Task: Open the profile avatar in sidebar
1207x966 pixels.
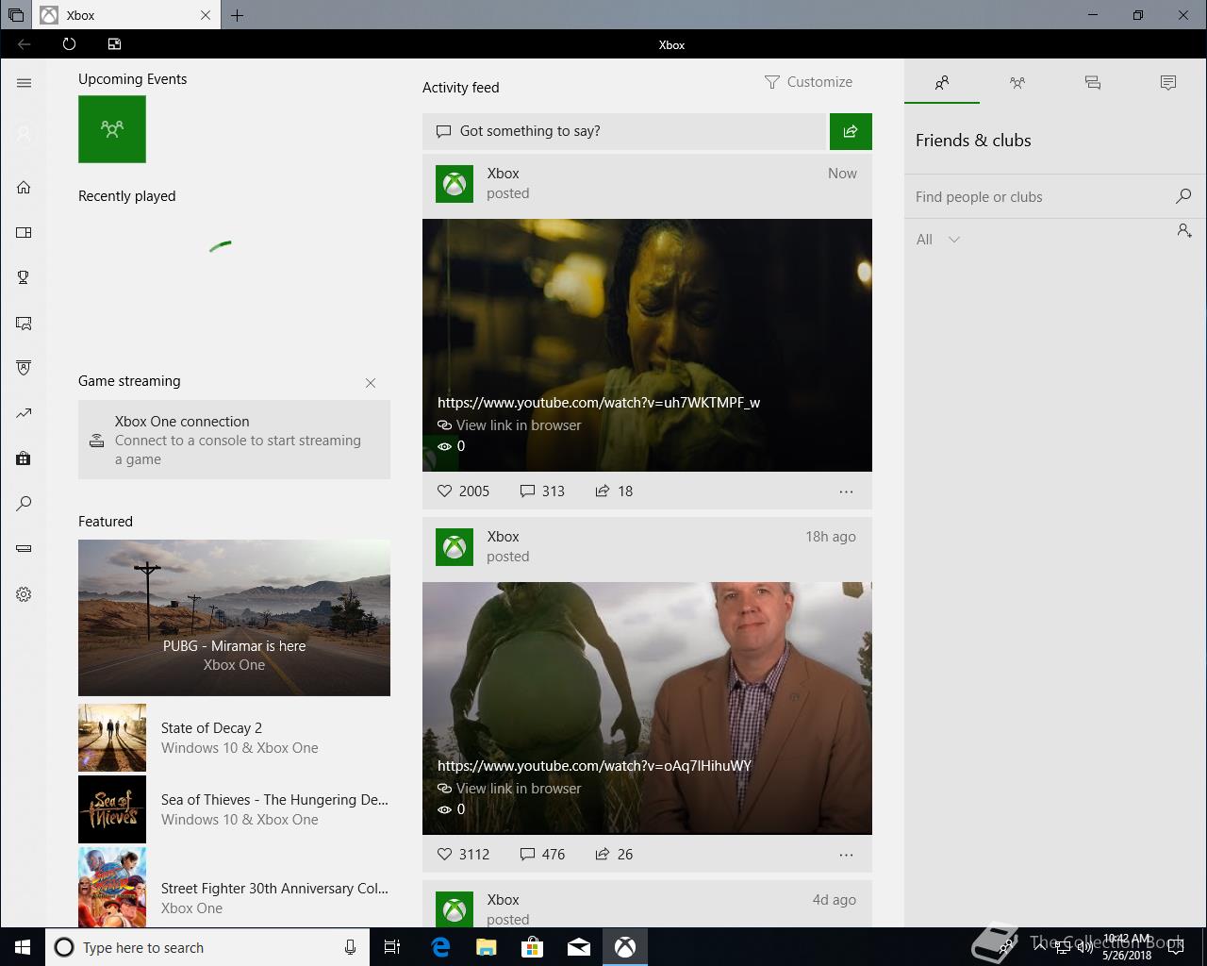Action: click(24, 134)
